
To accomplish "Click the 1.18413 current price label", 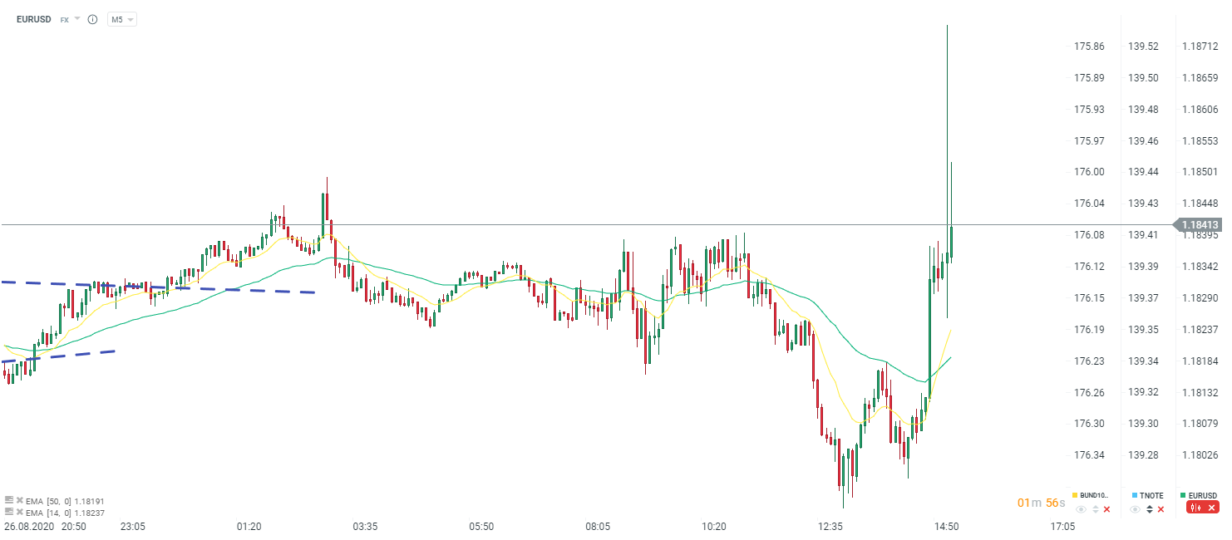I will coord(1200,224).
